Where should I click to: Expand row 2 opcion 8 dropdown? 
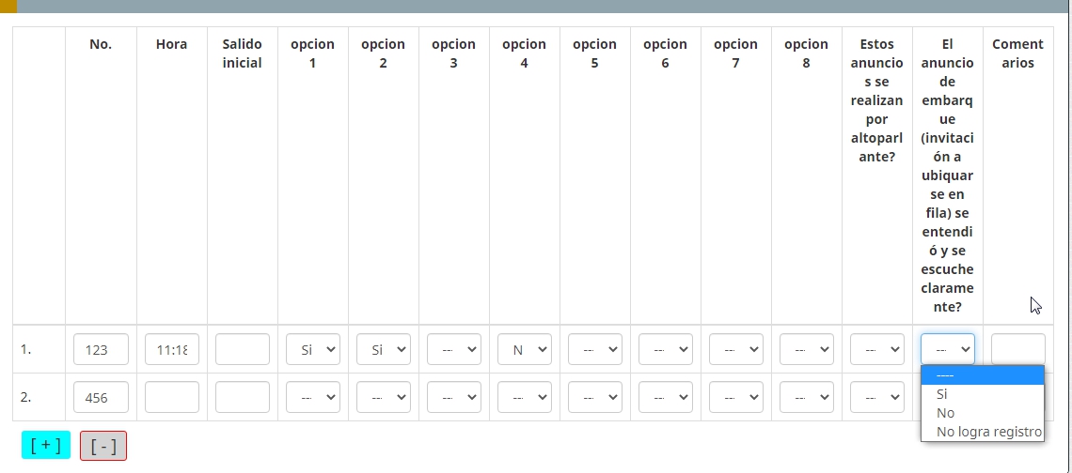pyautogui.click(x=807, y=397)
